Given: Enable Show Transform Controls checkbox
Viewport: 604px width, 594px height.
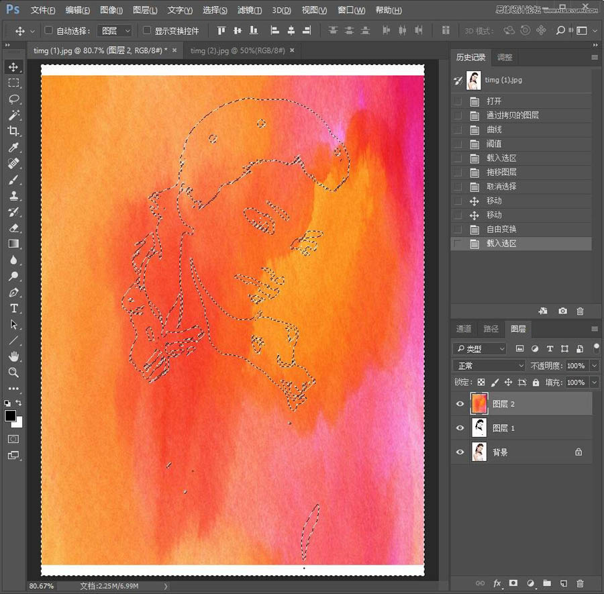Looking at the screenshot, I should pyautogui.click(x=147, y=31).
